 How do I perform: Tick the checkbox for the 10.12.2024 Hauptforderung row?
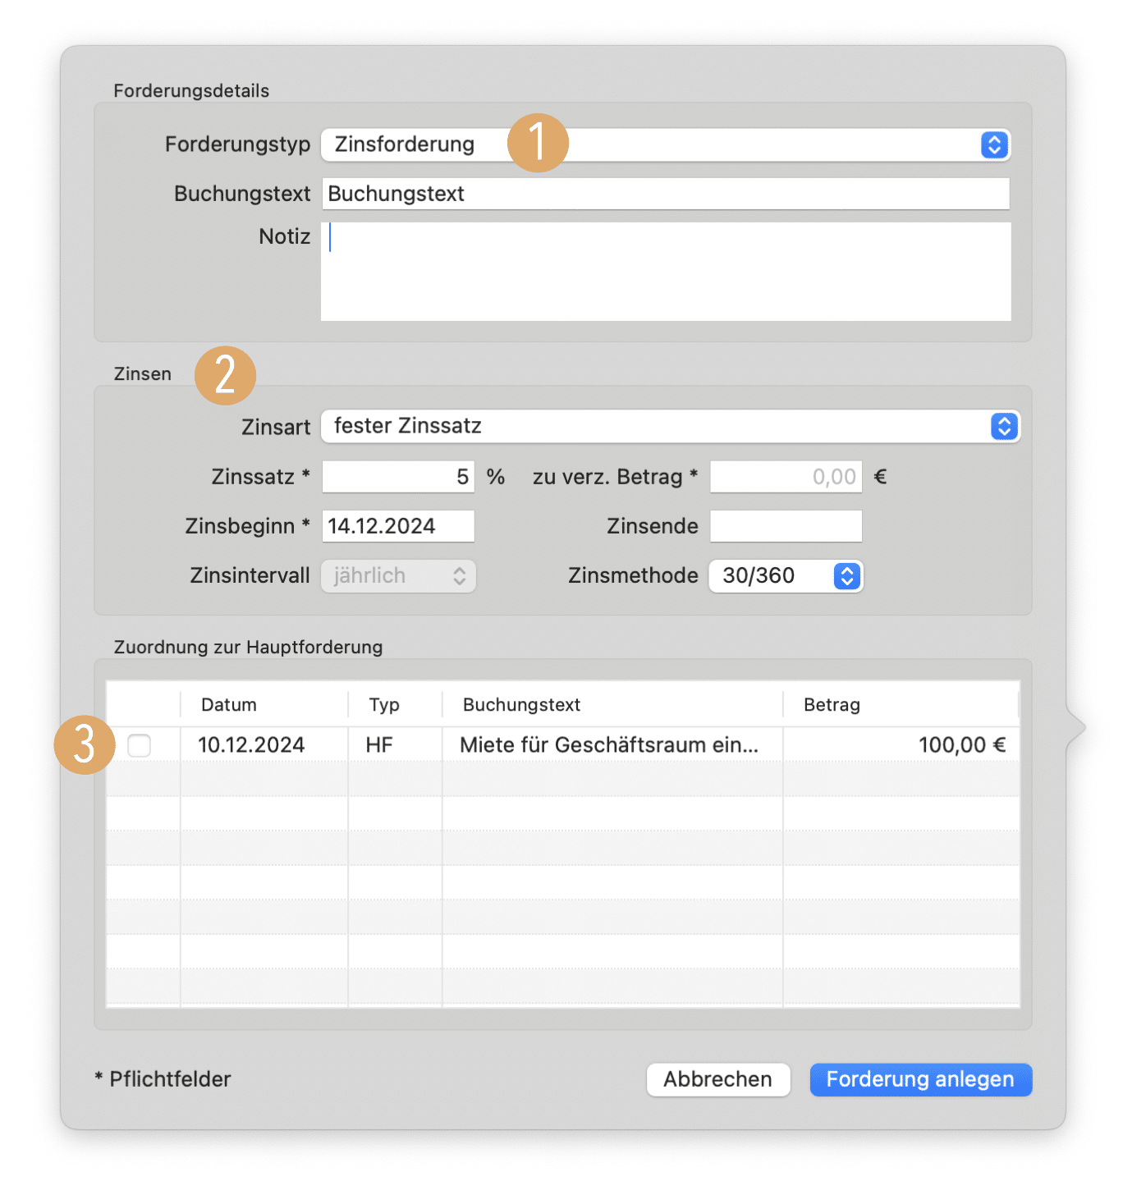click(x=140, y=745)
